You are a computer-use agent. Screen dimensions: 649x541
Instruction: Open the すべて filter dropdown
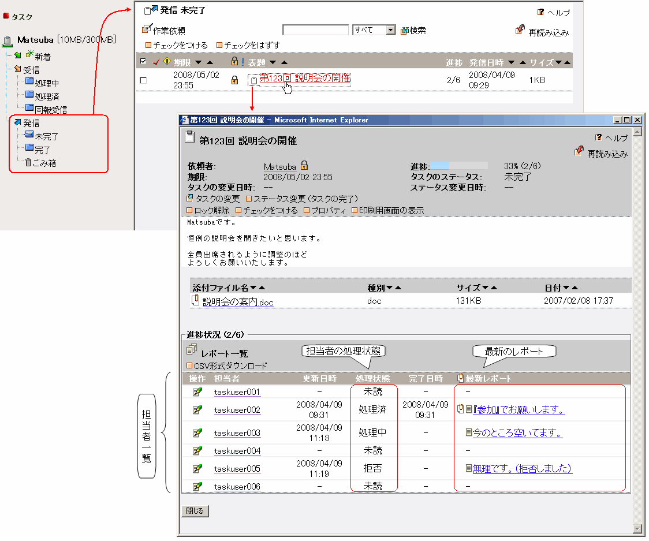[390, 30]
